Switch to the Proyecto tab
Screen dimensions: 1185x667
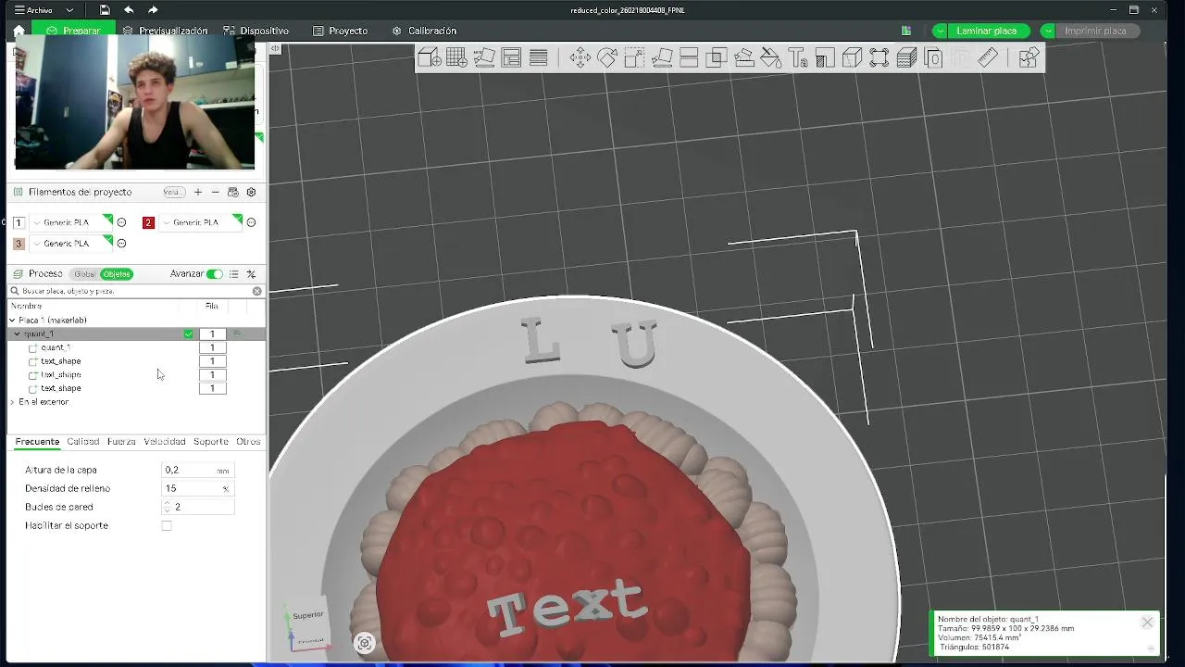[x=341, y=31]
